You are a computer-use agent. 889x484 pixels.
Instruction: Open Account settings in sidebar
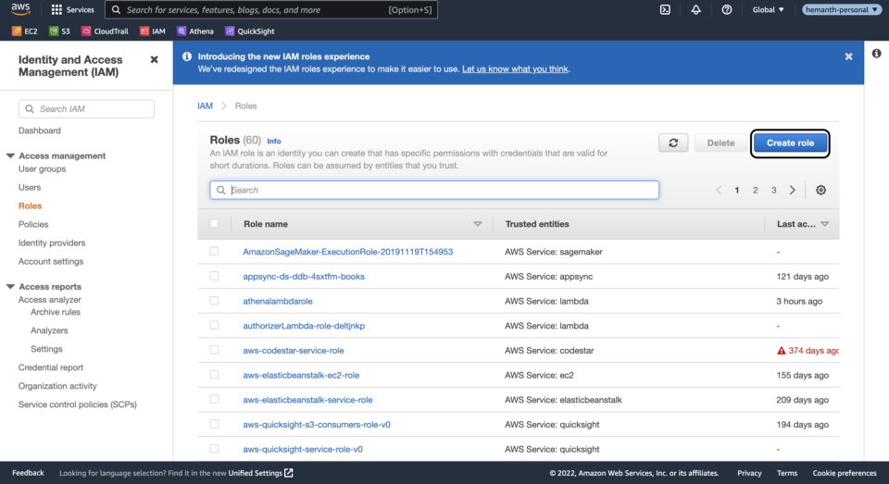(50, 261)
